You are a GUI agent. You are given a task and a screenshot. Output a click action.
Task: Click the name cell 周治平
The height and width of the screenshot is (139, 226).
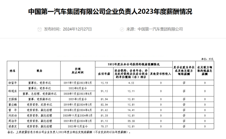13,121
